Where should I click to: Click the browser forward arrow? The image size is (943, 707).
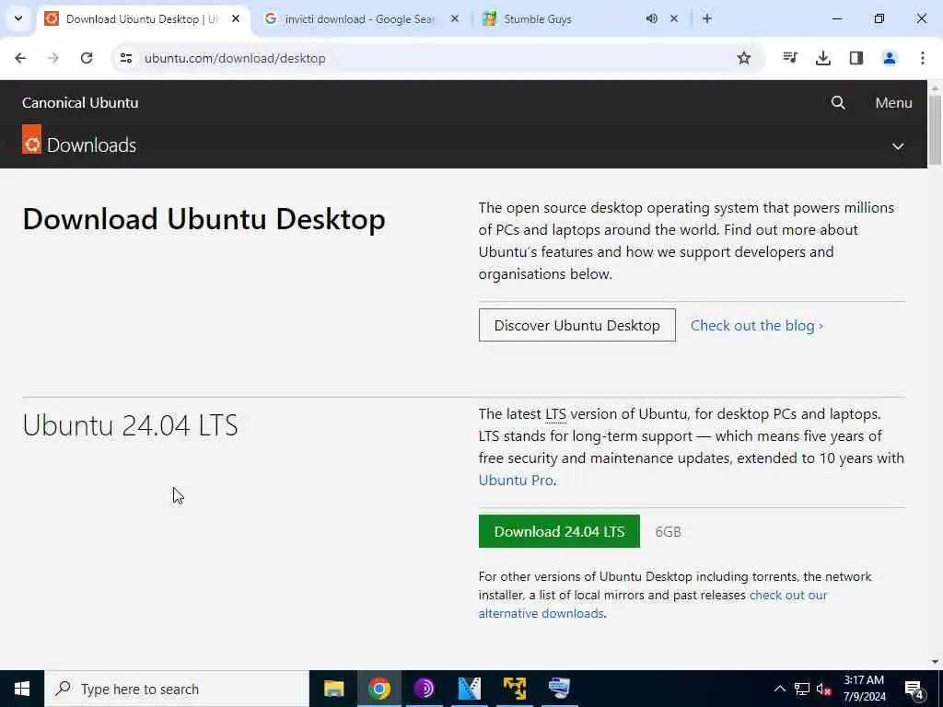pyautogui.click(x=53, y=58)
